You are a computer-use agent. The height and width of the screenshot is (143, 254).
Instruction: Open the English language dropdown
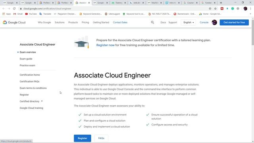coord(189,22)
